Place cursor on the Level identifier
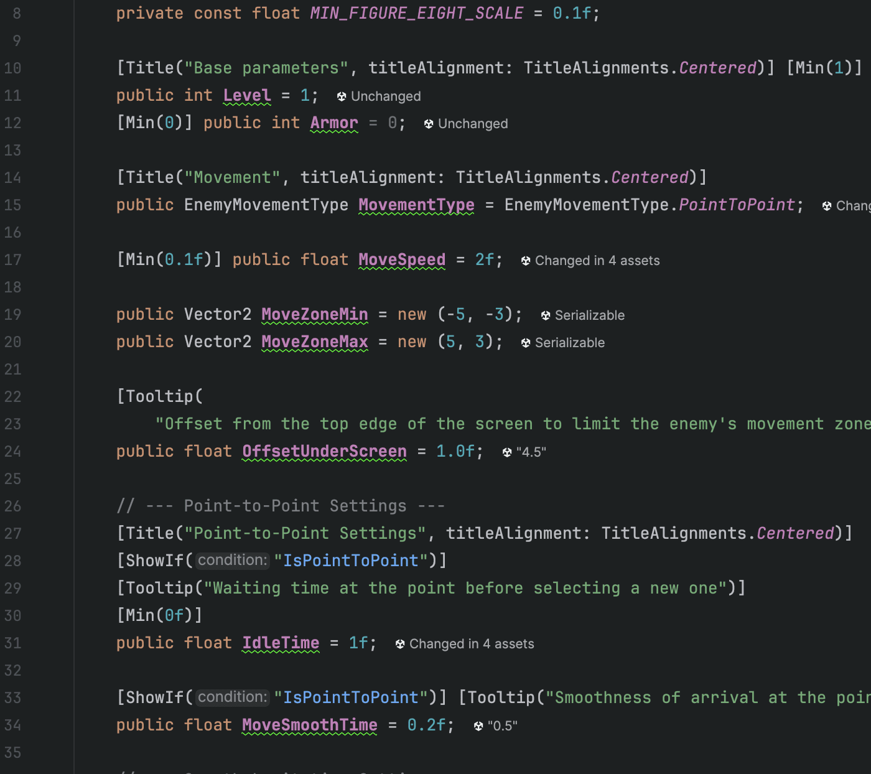871x774 pixels. tap(247, 95)
